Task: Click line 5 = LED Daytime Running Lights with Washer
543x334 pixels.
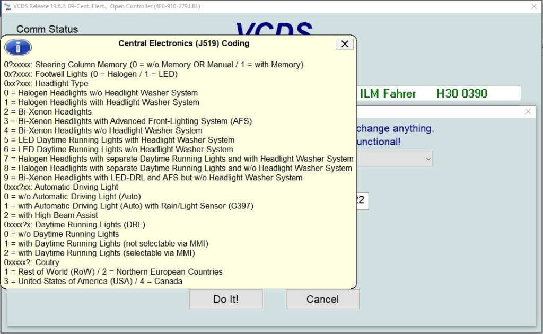Action: pos(119,140)
